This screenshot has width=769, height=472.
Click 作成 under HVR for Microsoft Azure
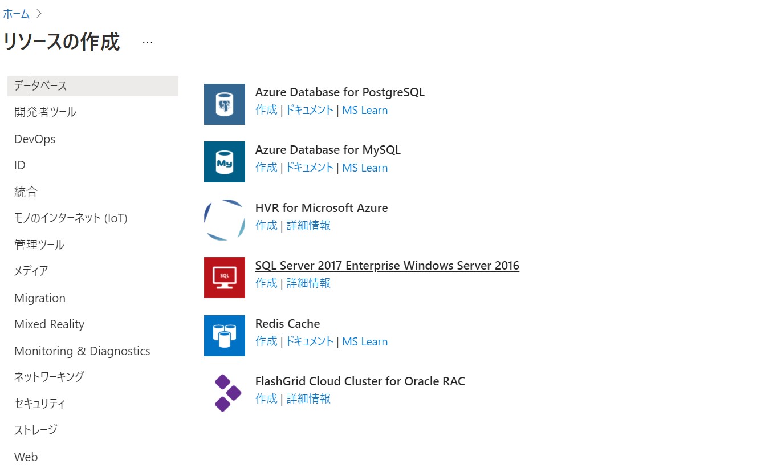[x=266, y=226]
